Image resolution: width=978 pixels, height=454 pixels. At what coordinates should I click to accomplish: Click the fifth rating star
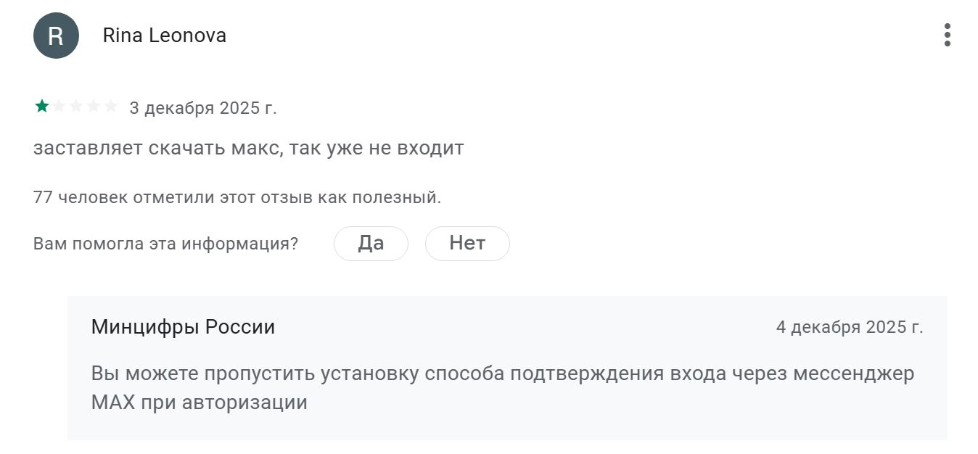click(110, 107)
